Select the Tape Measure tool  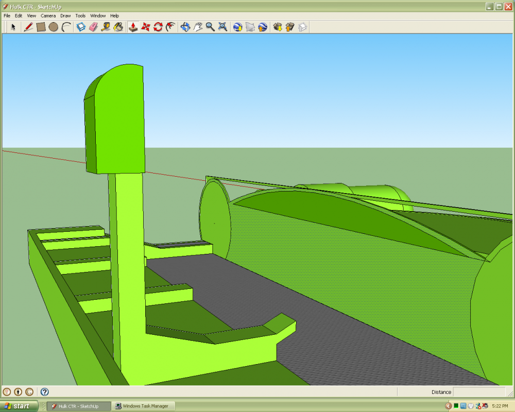click(106, 27)
